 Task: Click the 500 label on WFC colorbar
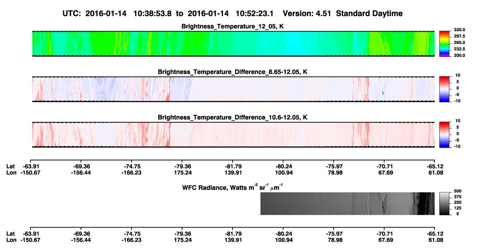coord(457,191)
